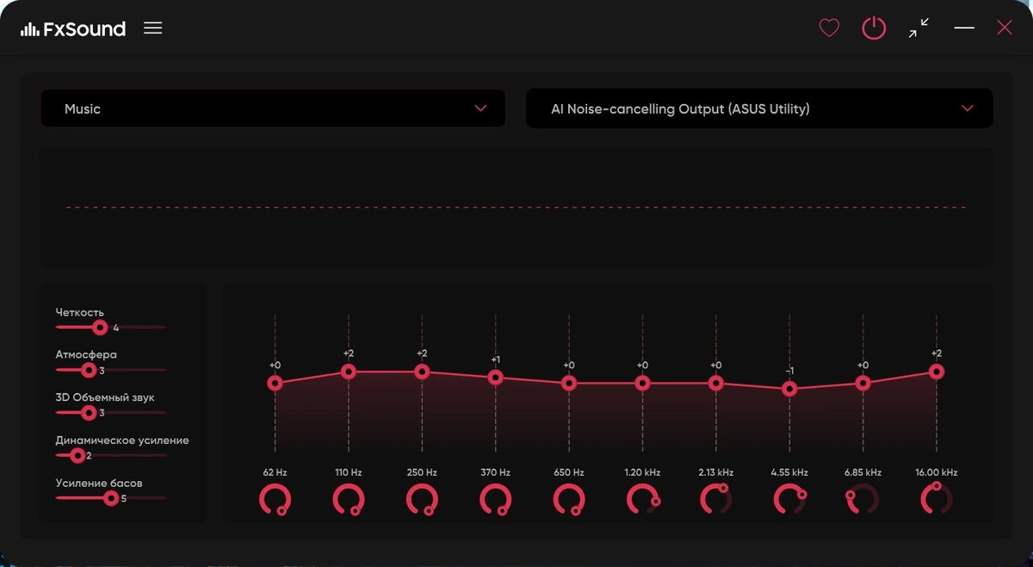Click the 16.00 kHz frequency knob
Image resolution: width=1033 pixels, height=567 pixels.
pyautogui.click(x=936, y=499)
